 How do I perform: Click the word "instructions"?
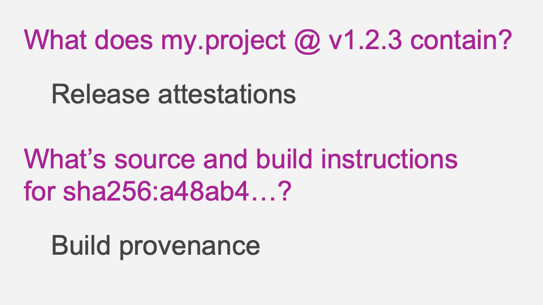[389, 159]
